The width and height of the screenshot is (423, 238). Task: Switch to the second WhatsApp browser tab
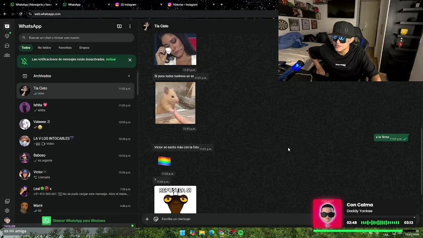coord(87,5)
